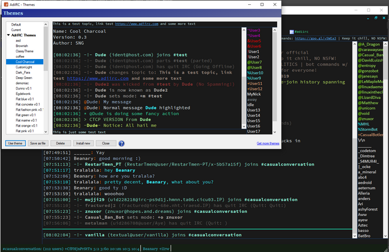The height and width of the screenshot is (252, 389).
Task: Open the Get more themes link
Action: point(268,144)
